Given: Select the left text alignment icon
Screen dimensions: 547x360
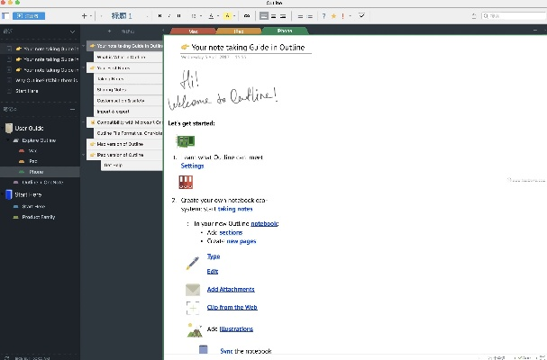Looking at the screenshot, I should [264, 16].
